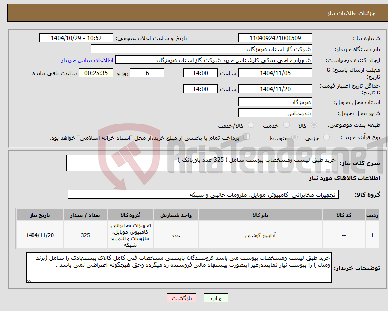Select the کالا radio button
The width and height of the screenshot is (388, 311).
pyautogui.click(x=314, y=125)
